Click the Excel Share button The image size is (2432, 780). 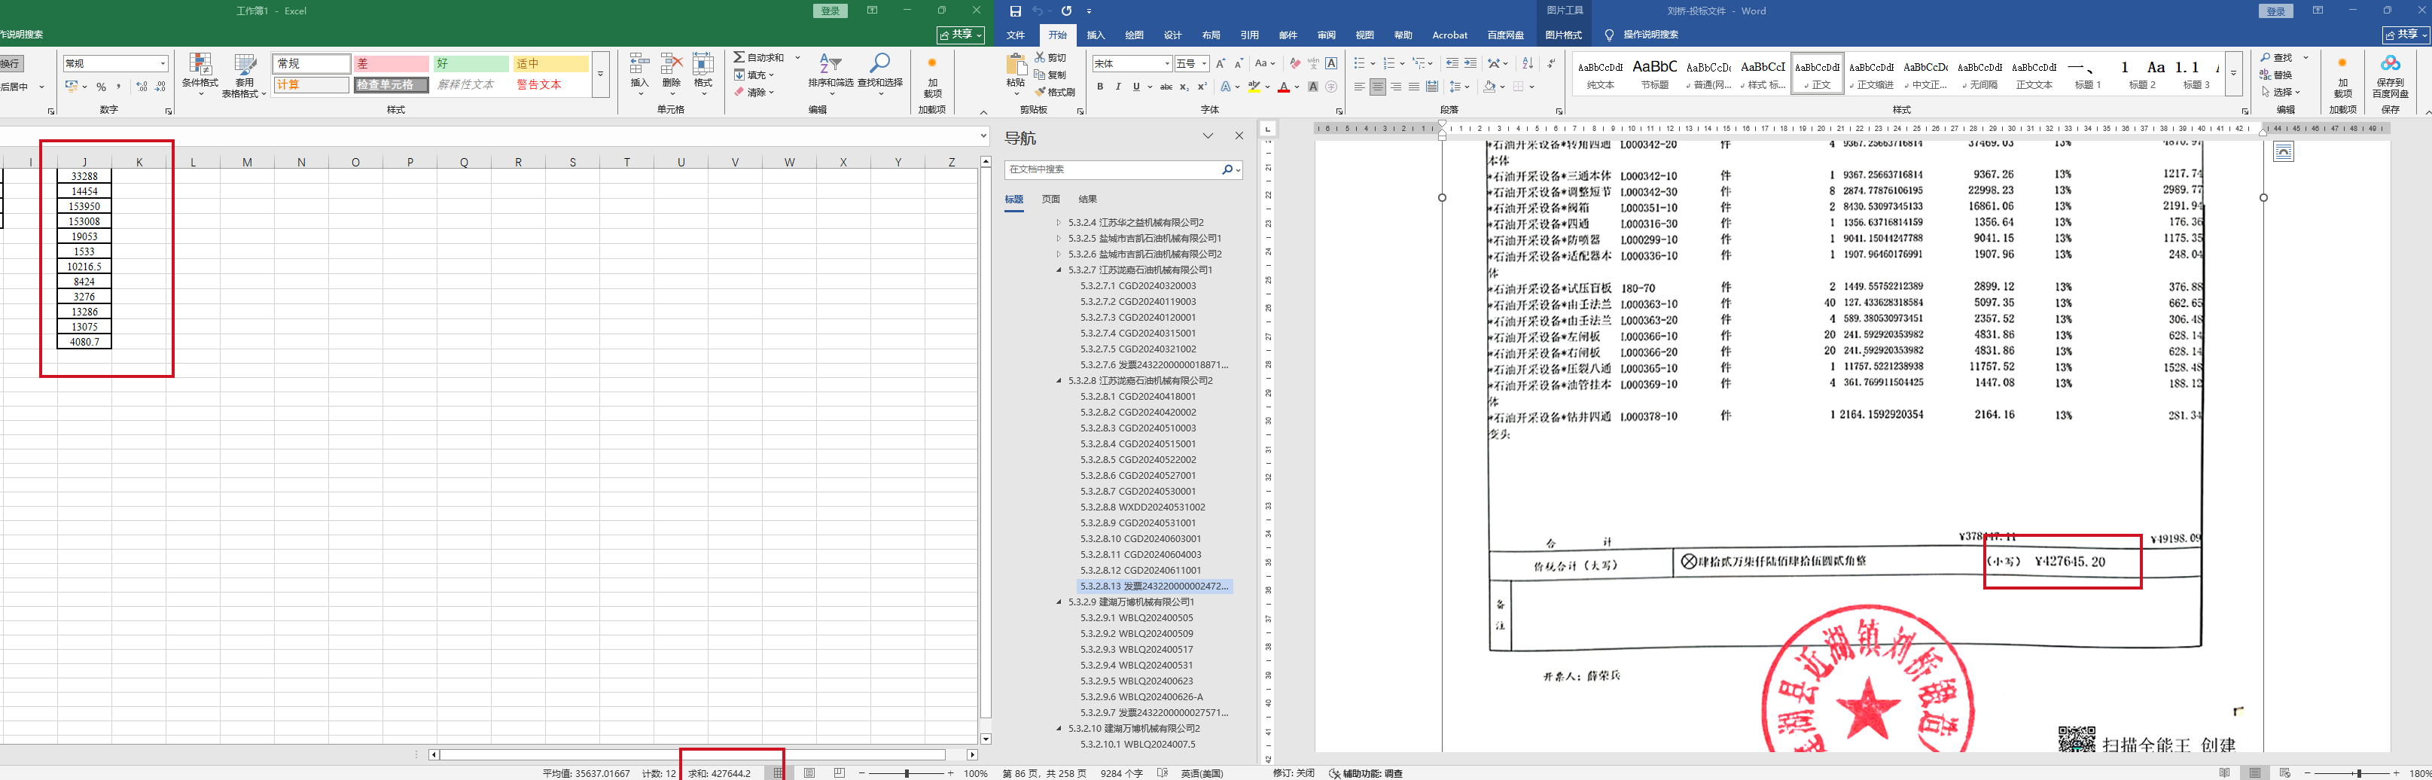coord(960,35)
